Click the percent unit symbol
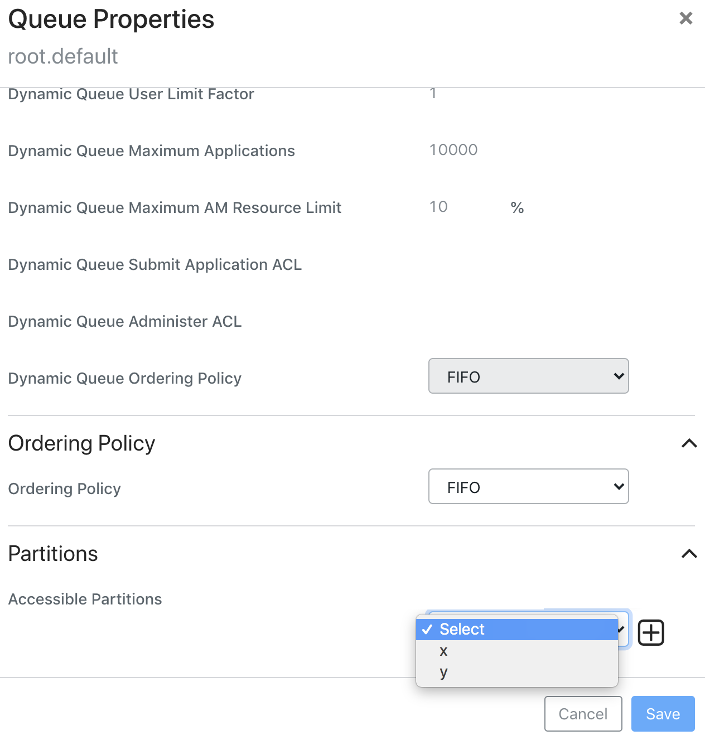Viewport: 705px width, 745px height. click(517, 208)
